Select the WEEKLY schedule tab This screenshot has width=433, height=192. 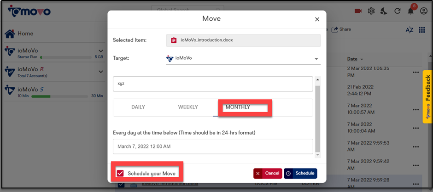point(188,107)
